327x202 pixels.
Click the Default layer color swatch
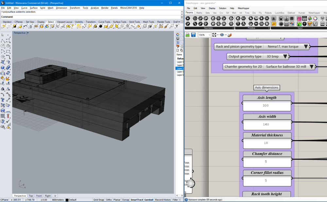pyautogui.click(x=67, y=200)
